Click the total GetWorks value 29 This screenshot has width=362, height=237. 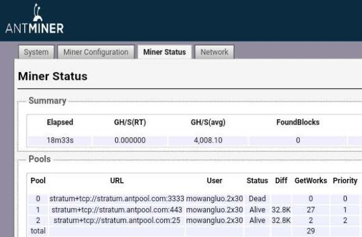311,231
